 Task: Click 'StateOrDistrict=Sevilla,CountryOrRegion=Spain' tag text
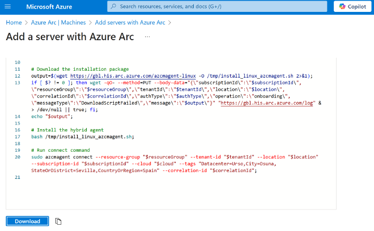coord(95,170)
